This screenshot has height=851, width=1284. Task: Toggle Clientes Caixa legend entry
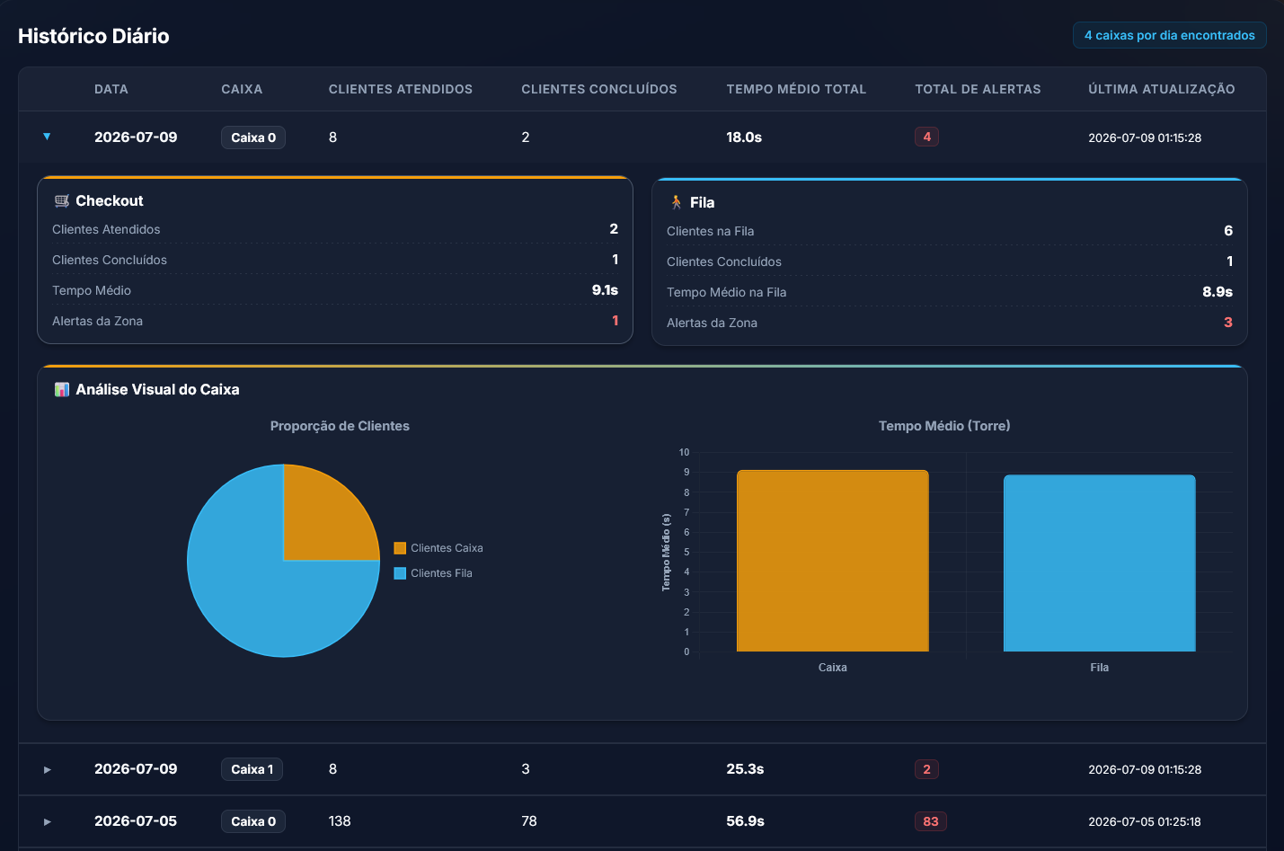(x=438, y=548)
